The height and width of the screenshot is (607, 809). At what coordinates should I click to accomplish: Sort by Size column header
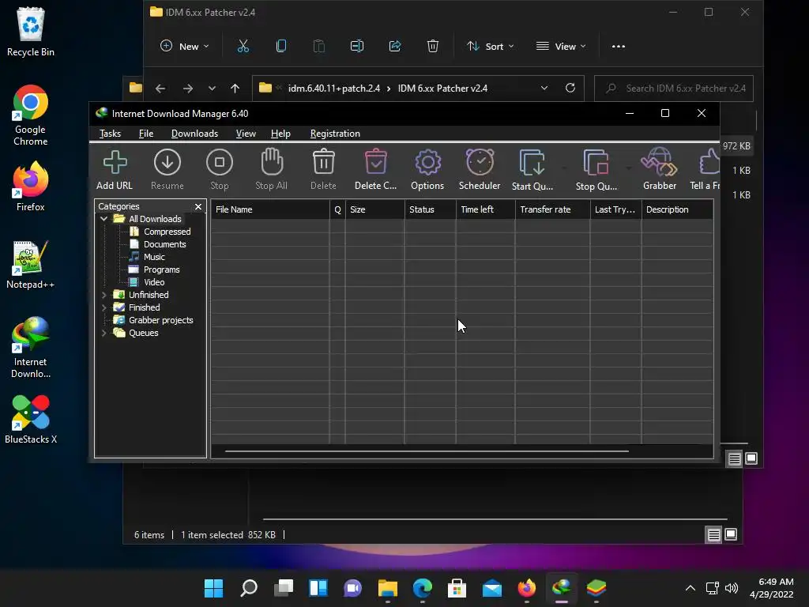374,209
